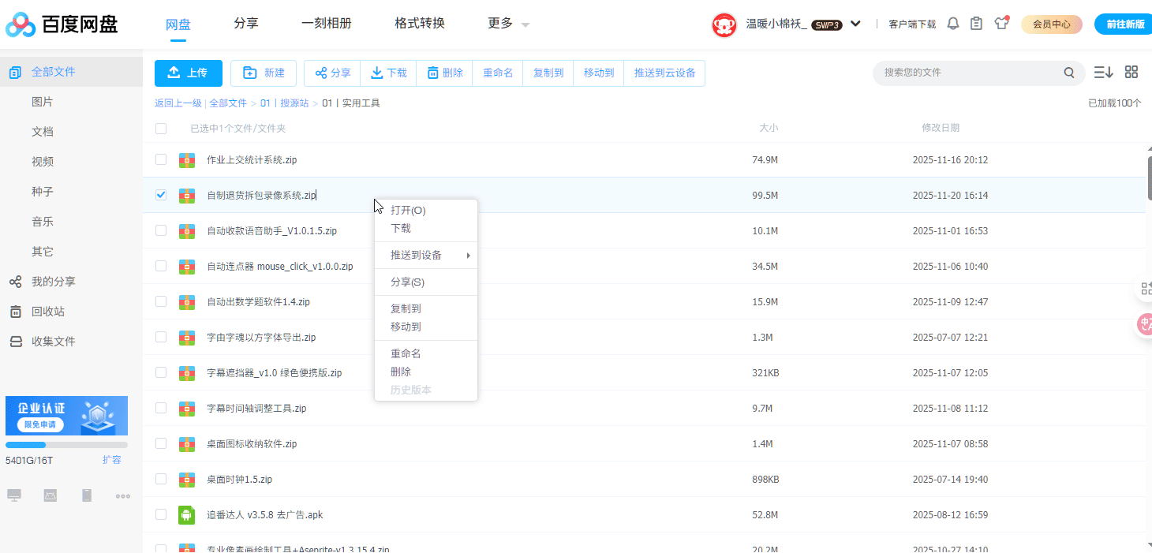Image resolution: width=1152 pixels, height=553 pixels.
Task: Click the shirt skin theme icon
Action: 1001,23
